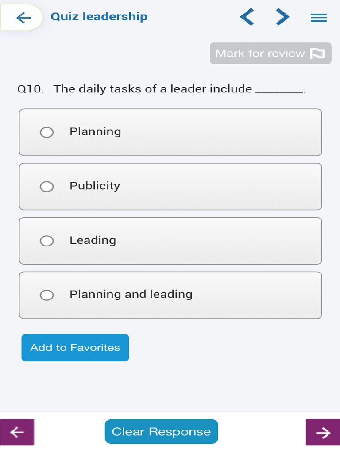Click the Quiz leadership title
The height and width of the screenshot is (453, 340).
pos(99,17)
